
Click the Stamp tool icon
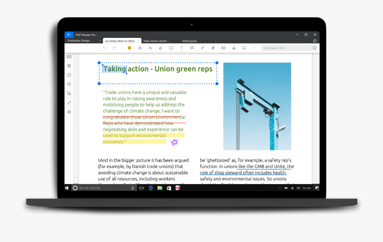click(234, 48)
